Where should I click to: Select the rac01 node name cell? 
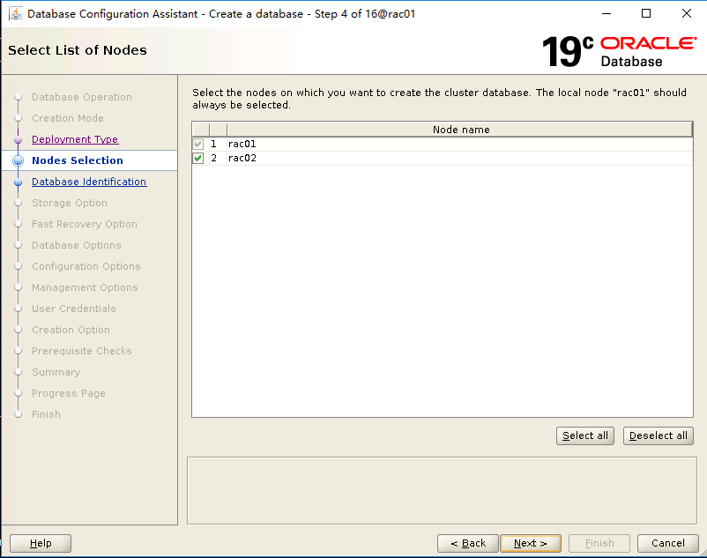tap(460, 145)
